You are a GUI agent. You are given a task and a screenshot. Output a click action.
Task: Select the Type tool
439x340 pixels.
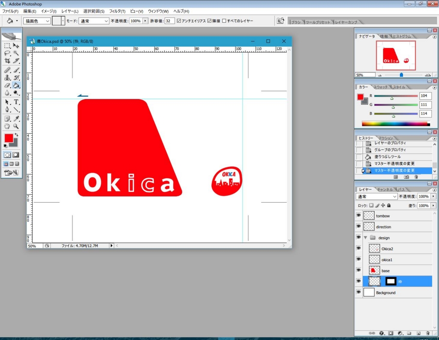click(x=16, y=102)
